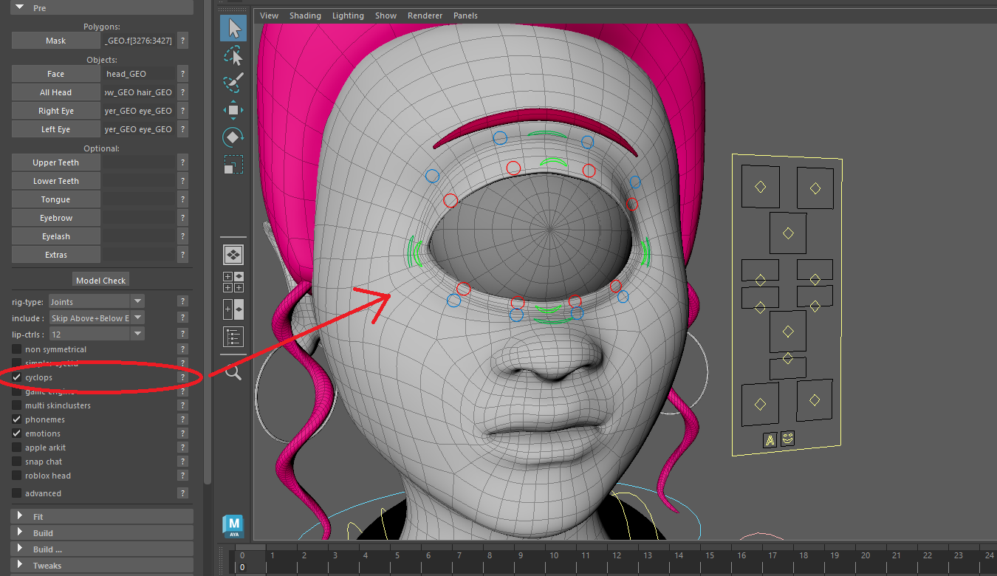Click the left panel vertical scrollbar
Image resolution: width=997 pixels, height=576 pixels.
click(208, 244)
